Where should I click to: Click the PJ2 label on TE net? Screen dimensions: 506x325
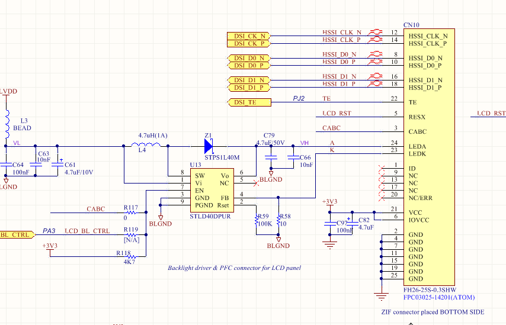click(299, 98)
